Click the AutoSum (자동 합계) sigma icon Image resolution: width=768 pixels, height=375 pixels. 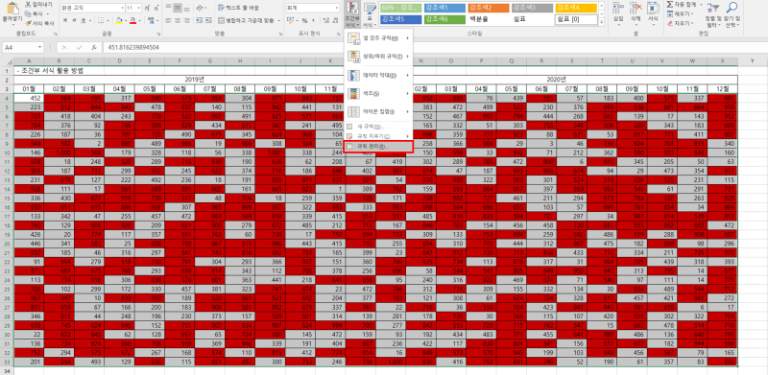pos(669,4)
